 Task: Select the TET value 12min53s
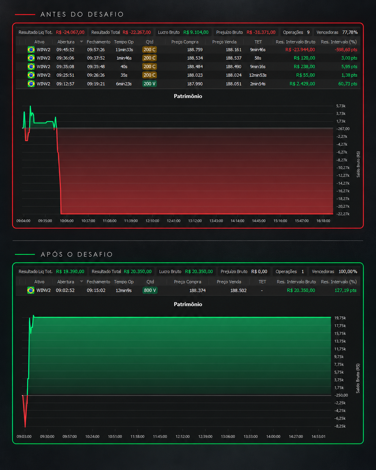[258, 75]
